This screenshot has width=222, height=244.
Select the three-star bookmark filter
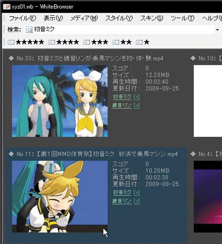tap(95, 42)
